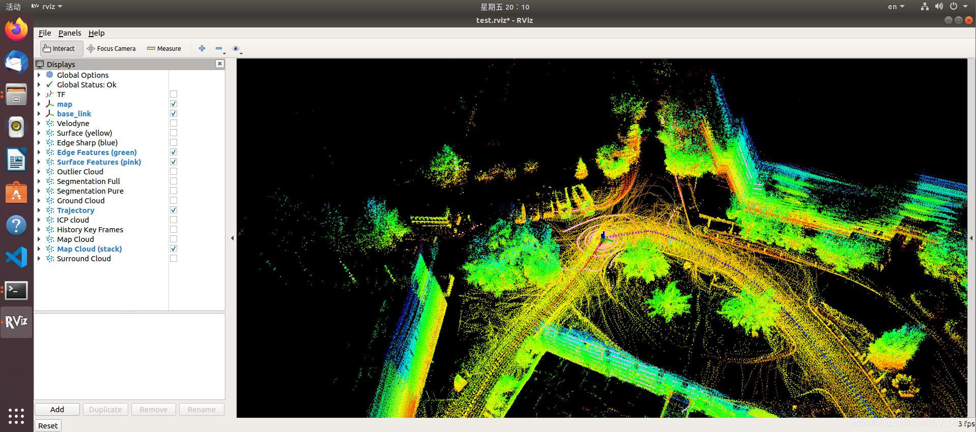Open Help from the dock
This screenshot has height=432, width=976.
tap(16, 225)
